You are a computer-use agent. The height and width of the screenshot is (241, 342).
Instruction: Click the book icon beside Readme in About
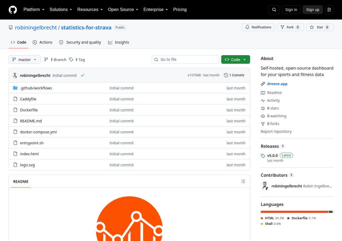coord(263,93)
